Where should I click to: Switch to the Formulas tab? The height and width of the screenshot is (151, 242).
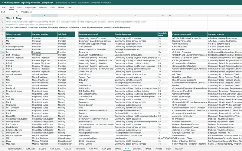[x=43, y=7]
